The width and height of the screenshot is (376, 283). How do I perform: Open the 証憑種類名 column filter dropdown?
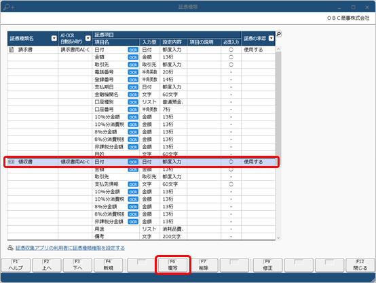54,38
